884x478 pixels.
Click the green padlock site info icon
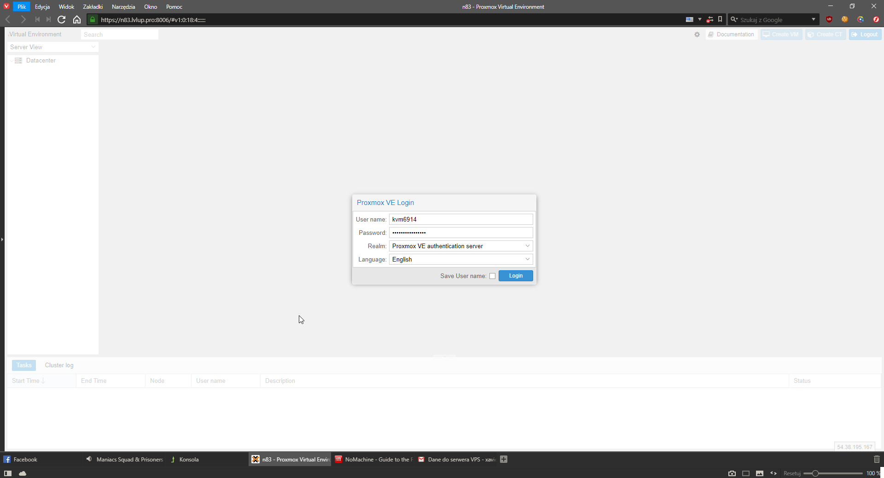93,20
